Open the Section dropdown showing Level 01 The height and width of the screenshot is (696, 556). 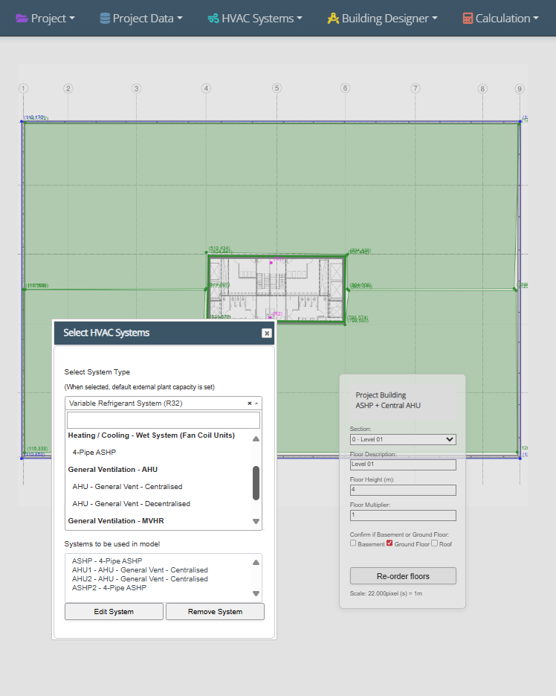click(403, 439)
